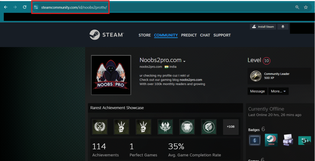Click the Community Leader badge icon
This screenshot has height=161, width=315.
[256, 76]
